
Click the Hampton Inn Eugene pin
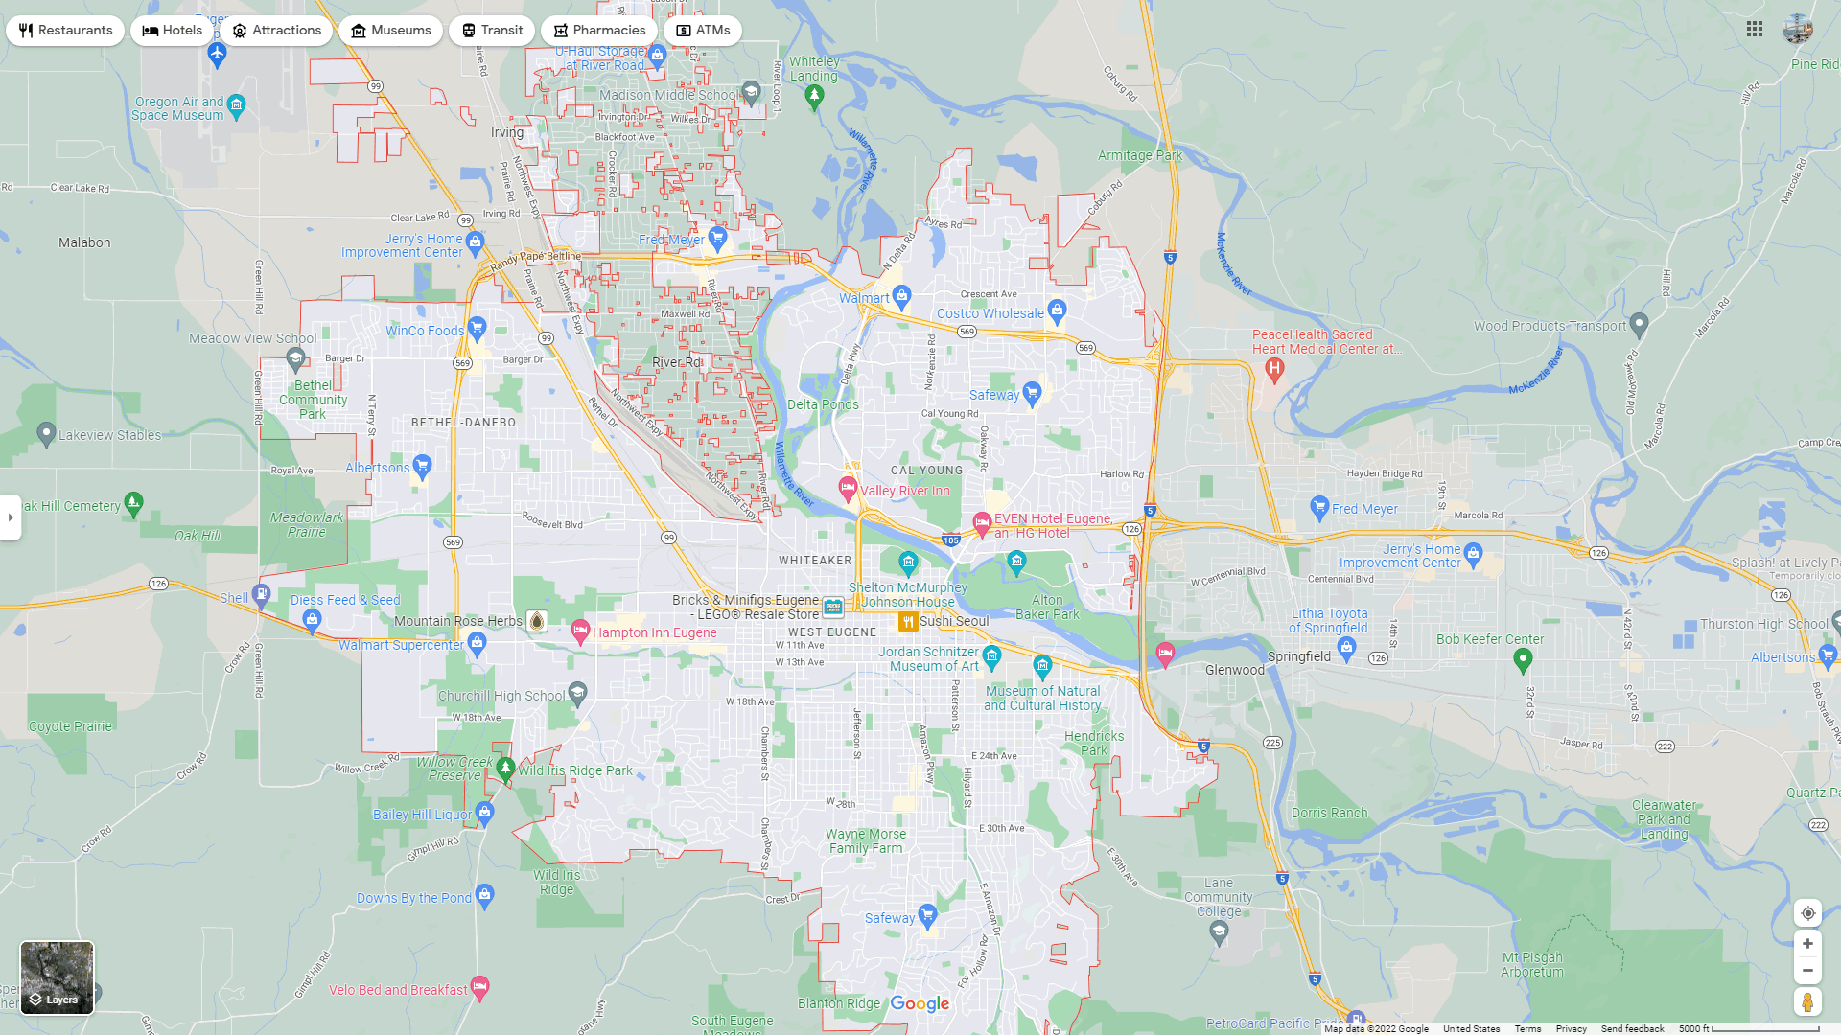coord(580,631)
